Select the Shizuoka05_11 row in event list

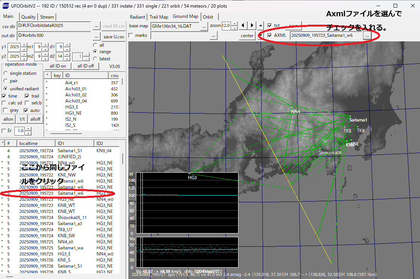point(72,218)
